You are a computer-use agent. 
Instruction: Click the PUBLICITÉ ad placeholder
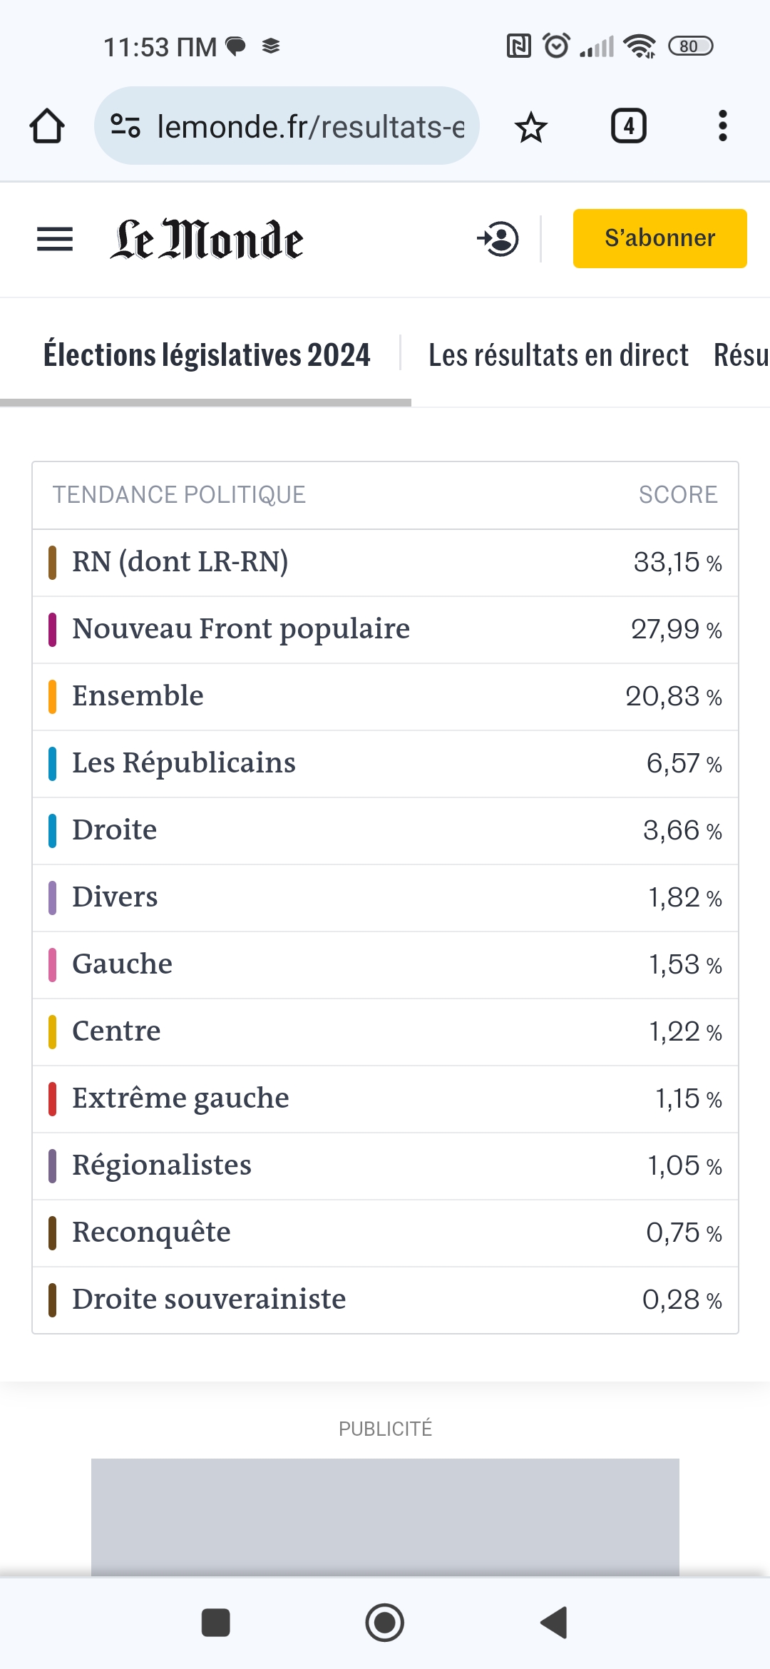pyautogui.click(x=385, y=1516)
